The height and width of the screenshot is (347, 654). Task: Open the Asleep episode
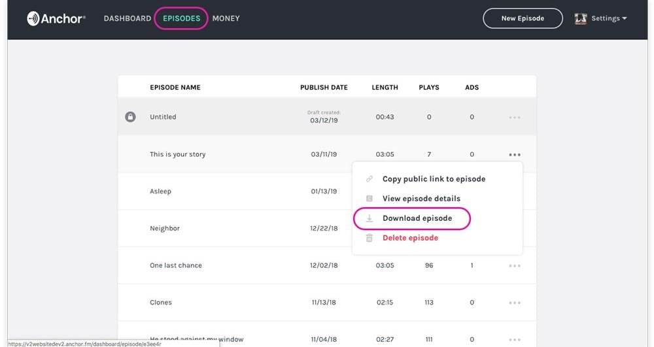point(160,191)
